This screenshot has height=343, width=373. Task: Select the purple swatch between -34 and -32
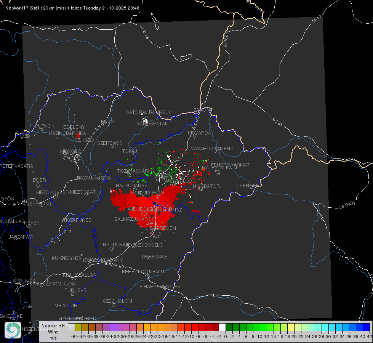(112, 327)
